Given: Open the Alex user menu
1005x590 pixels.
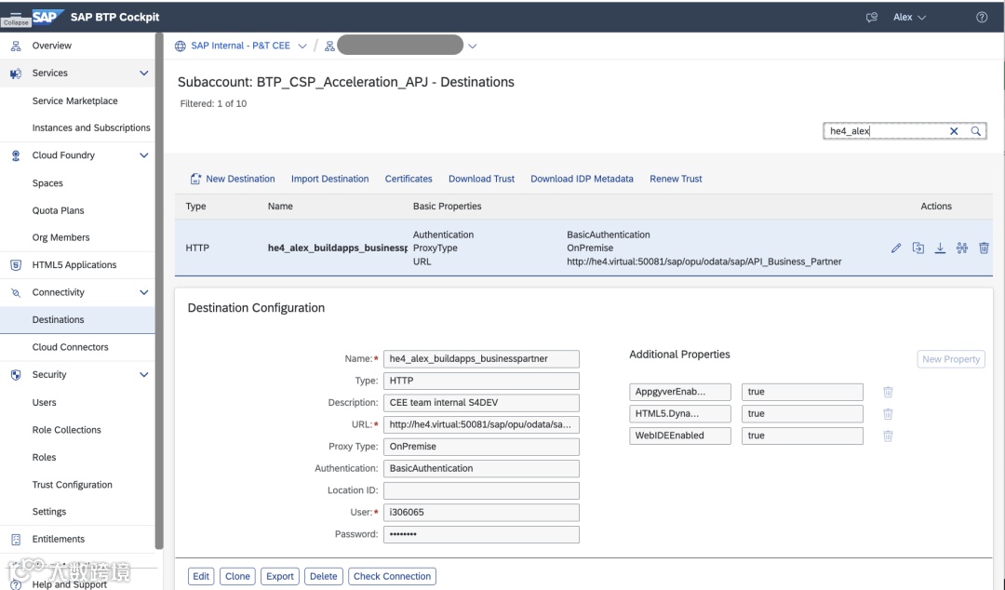Looking at the screenshot, I should pos(909,18).
